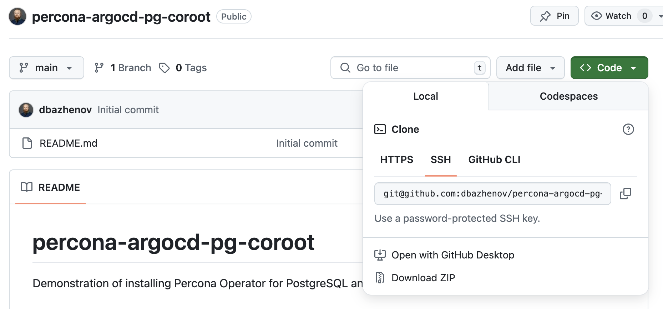Screen dimensions: 663x309
Task: Click the magnifier icon in Go to file
Action: (x=345, y=68)
